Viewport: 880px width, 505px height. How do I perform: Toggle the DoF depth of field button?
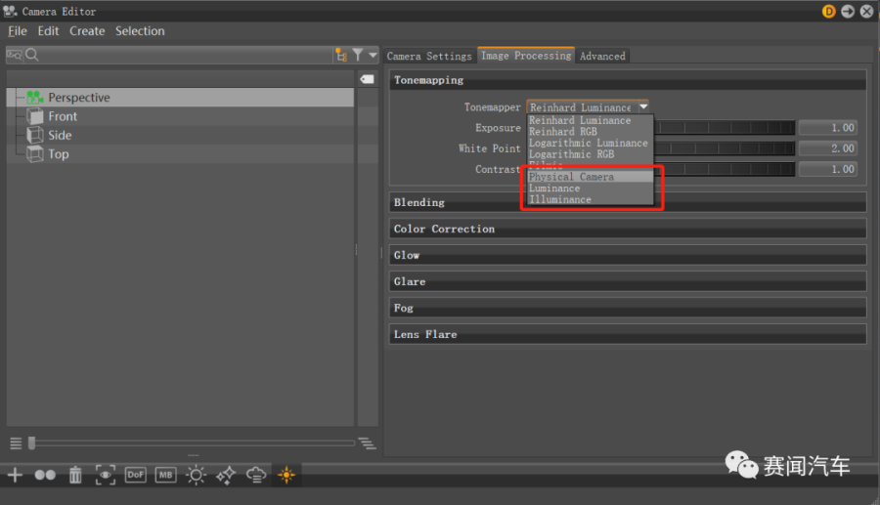click(x=136, y=475)
